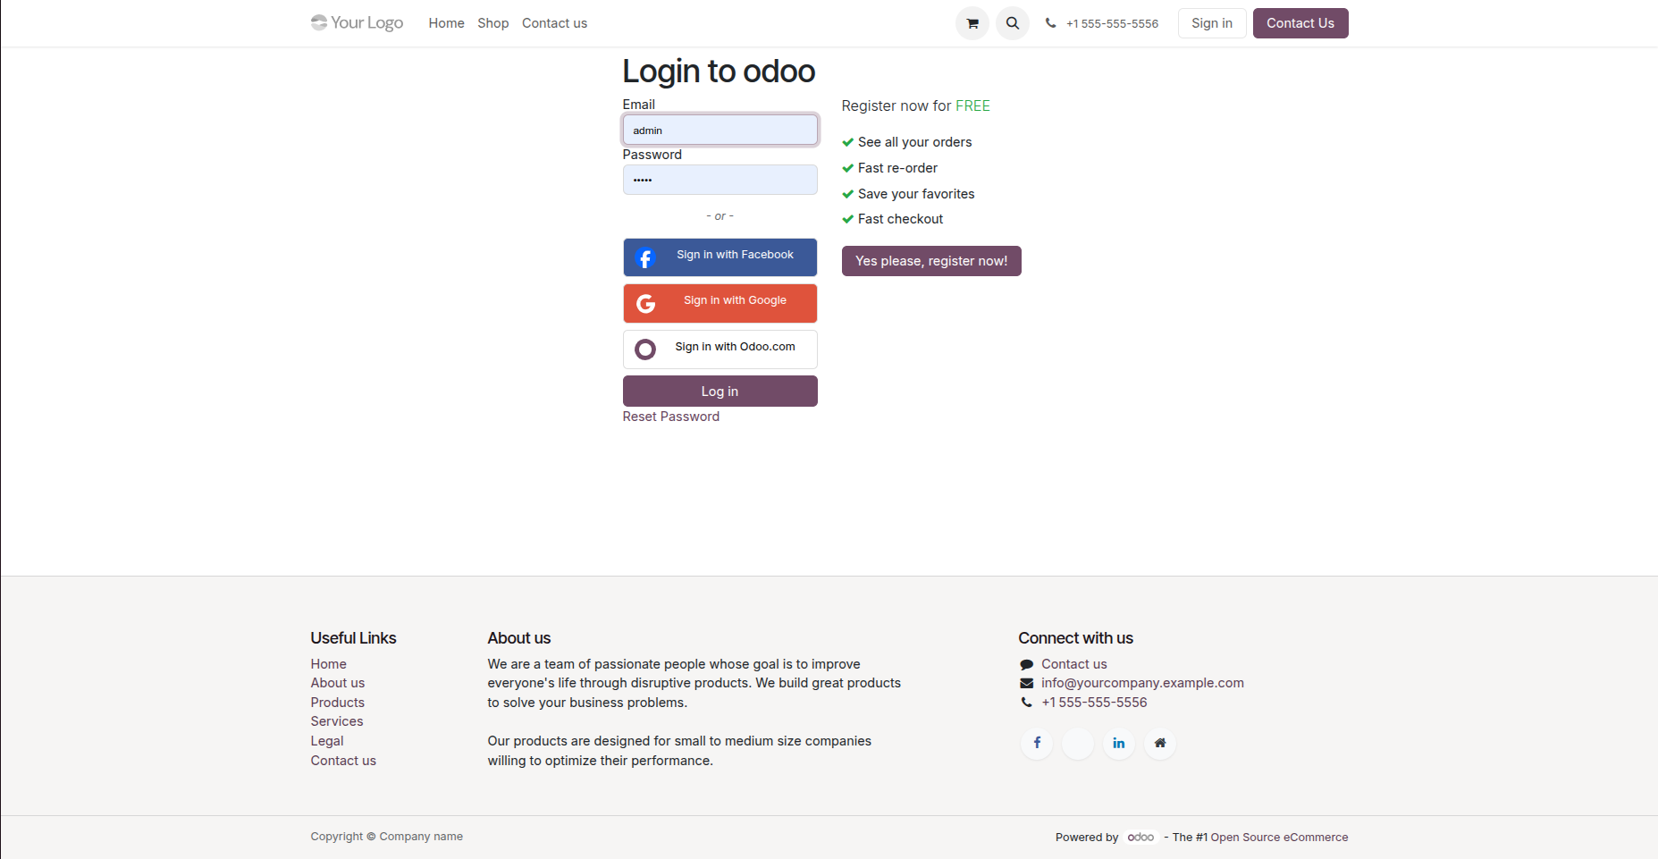The image size is (1658, 859).
Task: Open footer About us link
Action: tap(338, 683)
